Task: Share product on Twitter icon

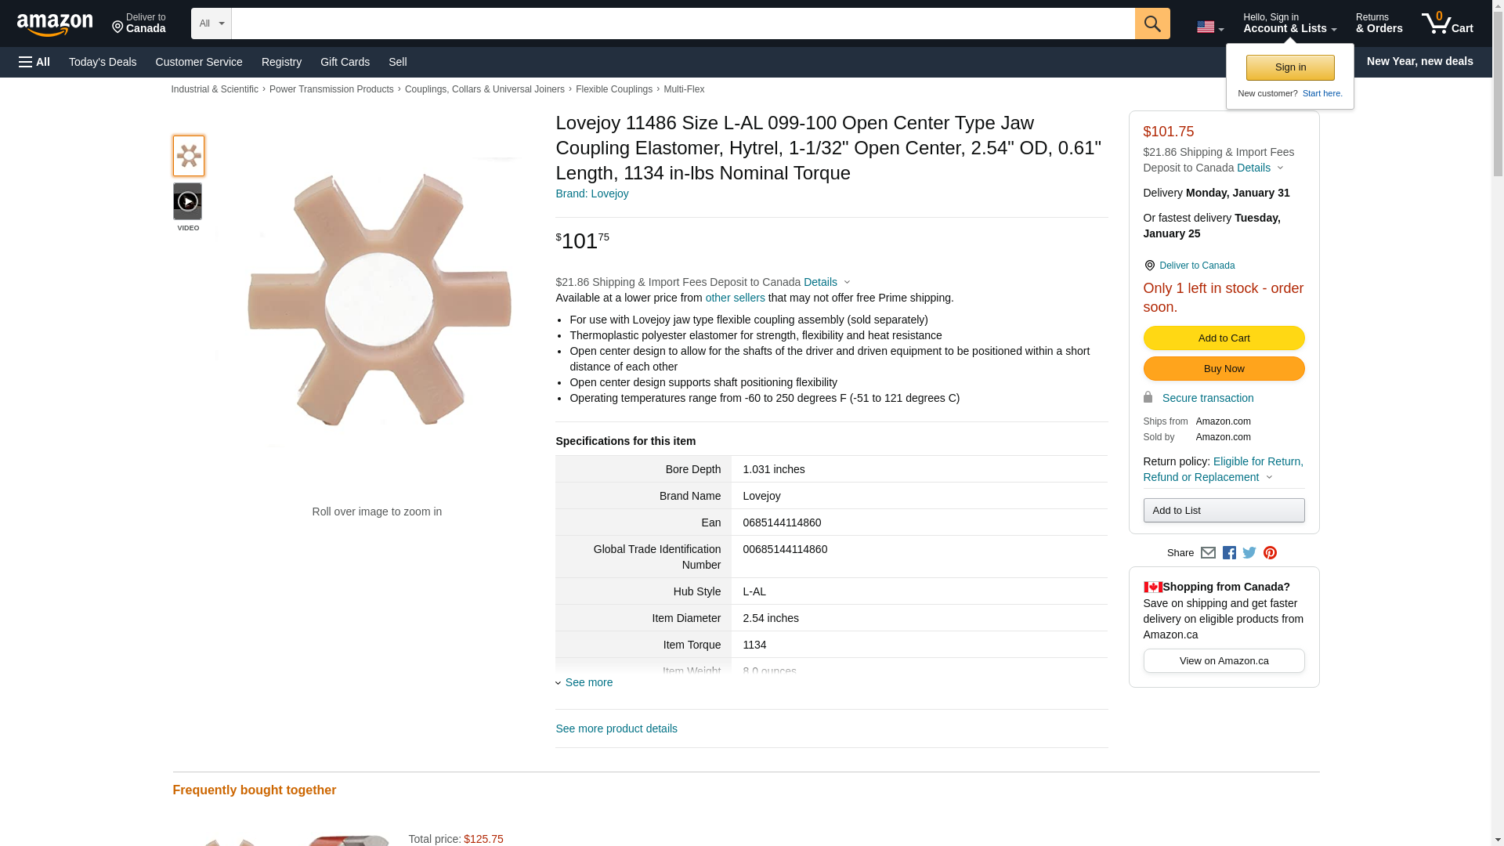Action: pyautogui.click(x=1249, y=553)
